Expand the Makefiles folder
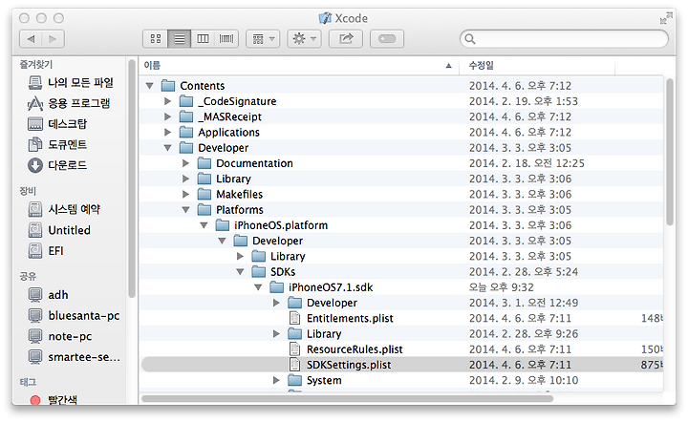This screenshot has width=688, height=422. tap(185, 194)
